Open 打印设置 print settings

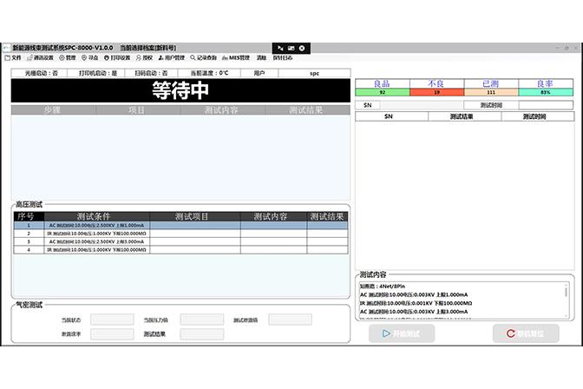click(x=117, y=58)
